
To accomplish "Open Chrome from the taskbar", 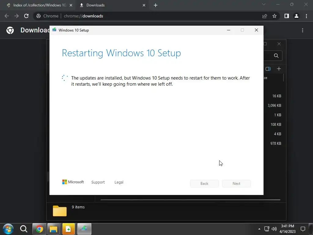I will pos(39,229).
